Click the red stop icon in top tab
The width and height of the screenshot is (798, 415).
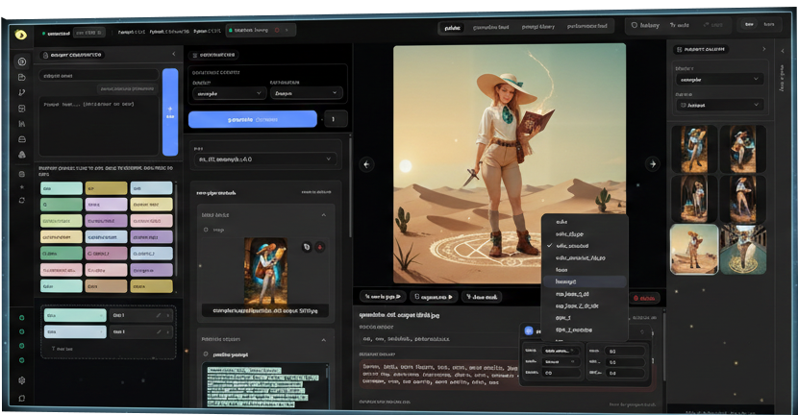tap(277, 30)
